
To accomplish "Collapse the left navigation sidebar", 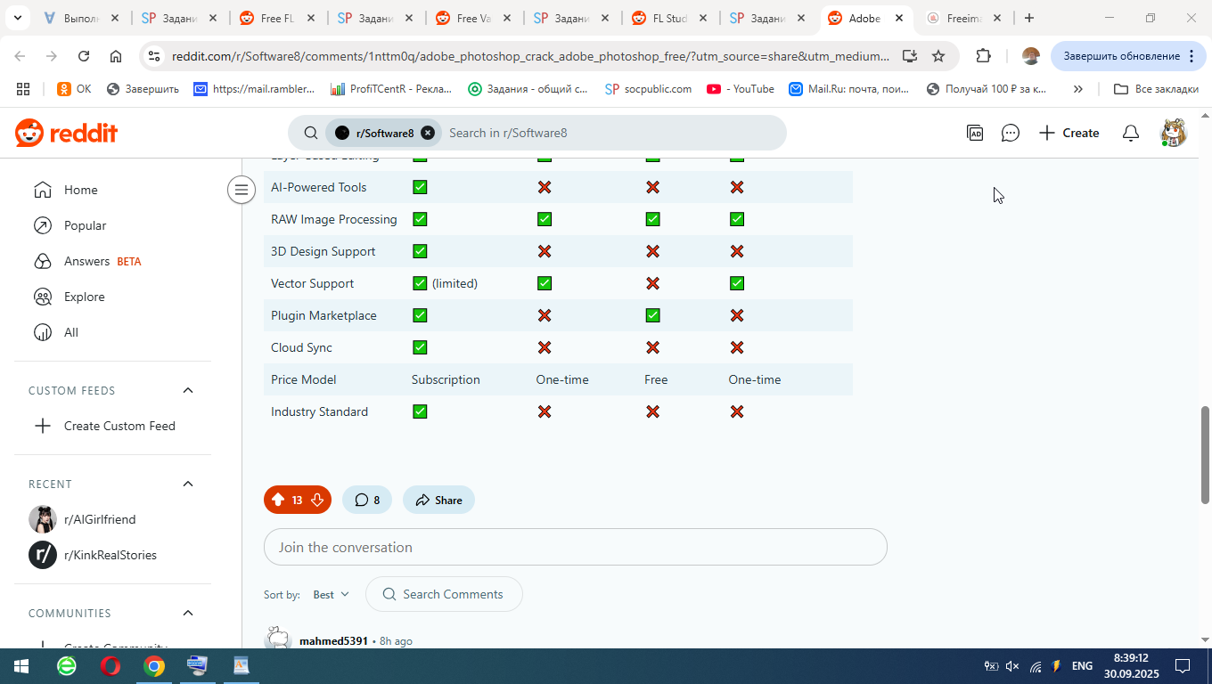I will [x=242, y=189].
